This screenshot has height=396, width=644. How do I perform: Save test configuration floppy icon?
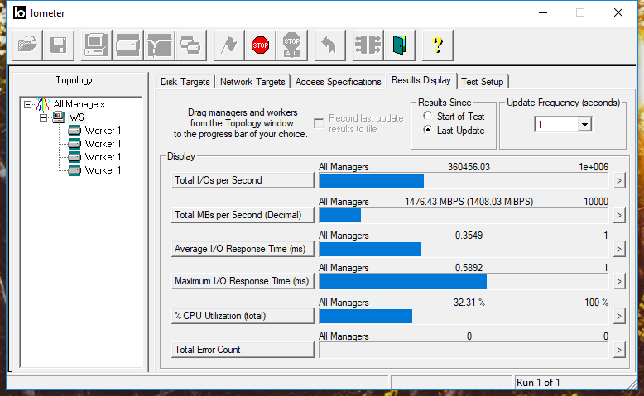[x=58, y=45]
